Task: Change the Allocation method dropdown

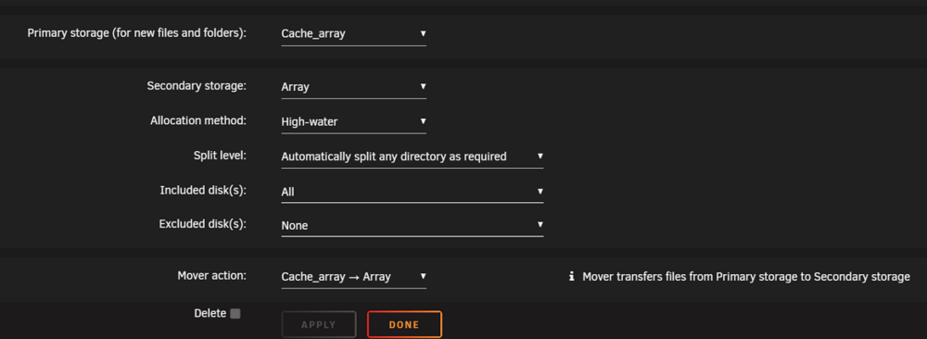Action: click(353, 121)
